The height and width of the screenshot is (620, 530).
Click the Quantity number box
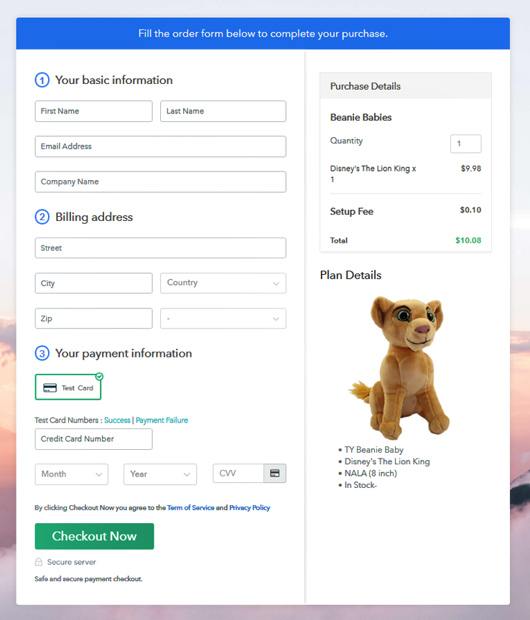click(x=465, y=144)
